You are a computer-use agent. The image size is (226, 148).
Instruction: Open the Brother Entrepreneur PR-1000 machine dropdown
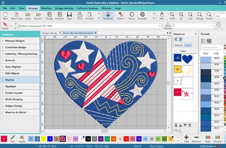pyautogui.click(x=159, y=26)
